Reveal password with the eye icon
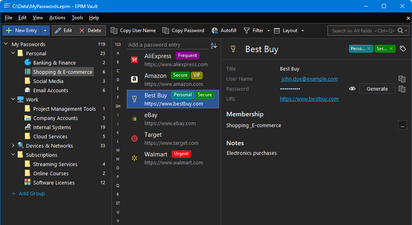 [x=352, y=89]
